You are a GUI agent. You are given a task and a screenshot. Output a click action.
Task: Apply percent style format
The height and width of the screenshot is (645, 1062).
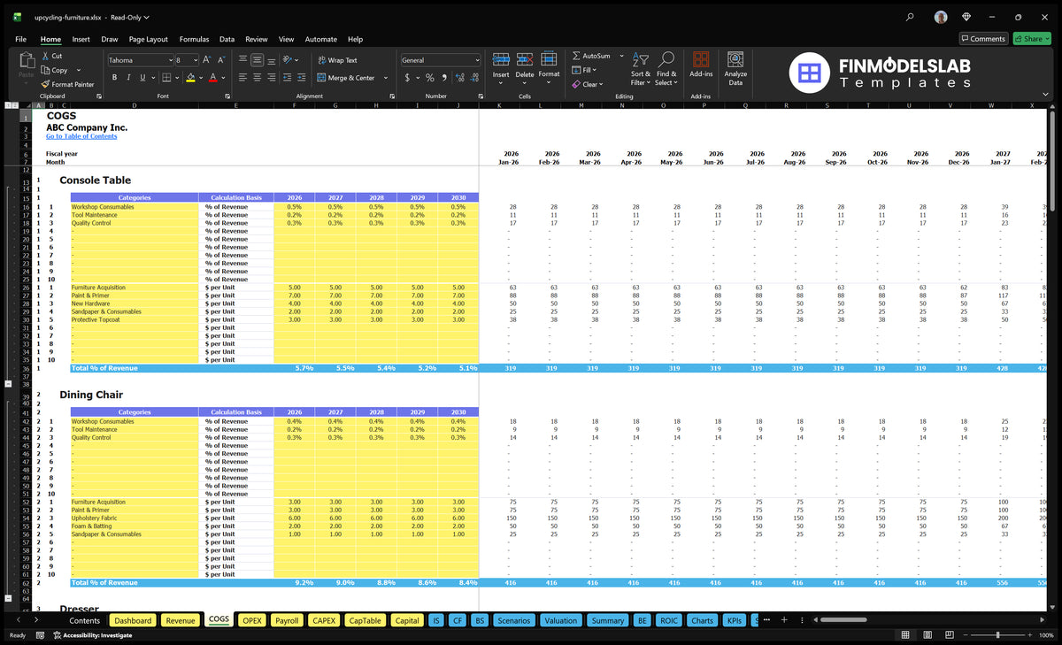click(x=430, y=78)
